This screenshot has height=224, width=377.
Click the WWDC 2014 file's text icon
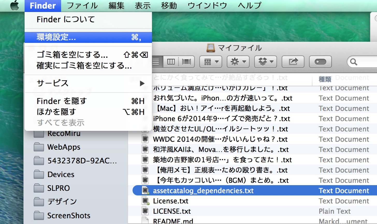145,139
